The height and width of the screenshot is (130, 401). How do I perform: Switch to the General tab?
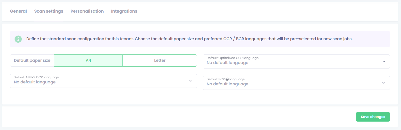click(x=18, y=11)
